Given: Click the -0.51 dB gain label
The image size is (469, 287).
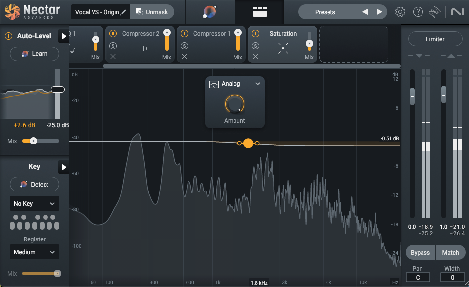Looking at the screenshot, I should pos(390,138).
